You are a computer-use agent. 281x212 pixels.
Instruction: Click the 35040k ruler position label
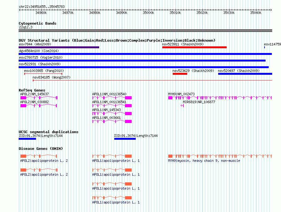(256, 13)
